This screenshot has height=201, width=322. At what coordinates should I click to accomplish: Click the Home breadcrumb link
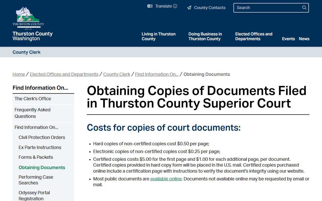click(19, 74)
